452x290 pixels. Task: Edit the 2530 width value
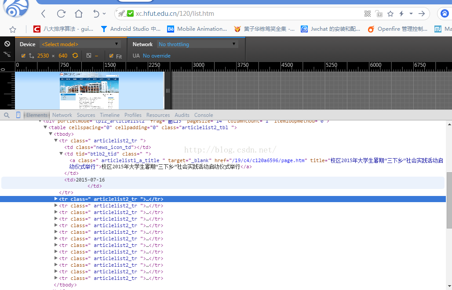point(43,56)
